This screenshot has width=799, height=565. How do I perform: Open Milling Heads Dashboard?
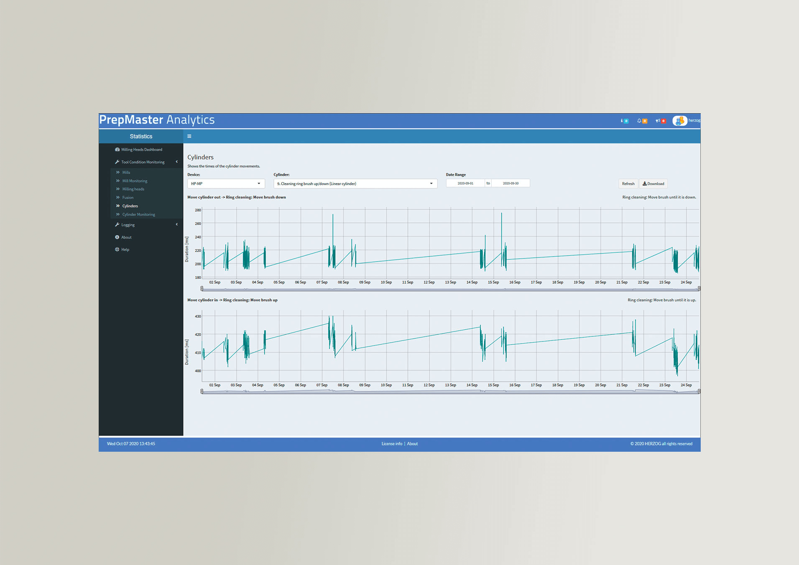point(142,150)
